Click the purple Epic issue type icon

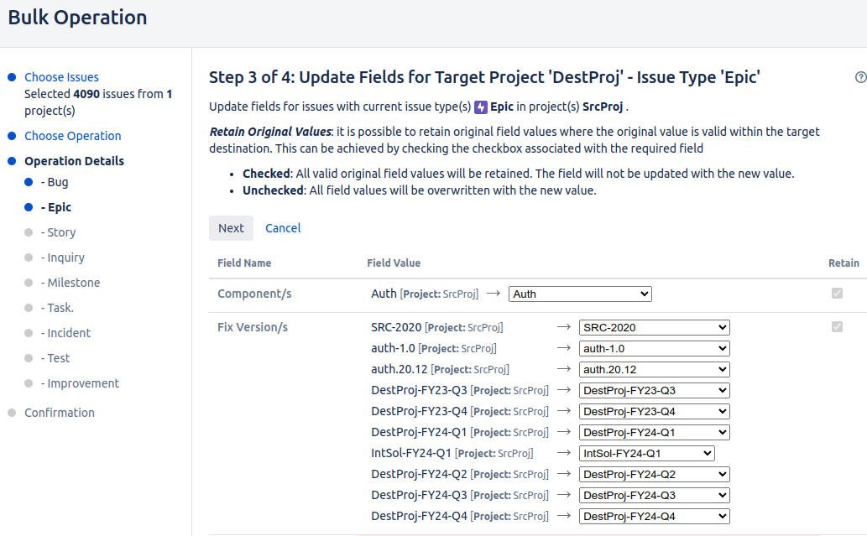(x=481, y=107)
